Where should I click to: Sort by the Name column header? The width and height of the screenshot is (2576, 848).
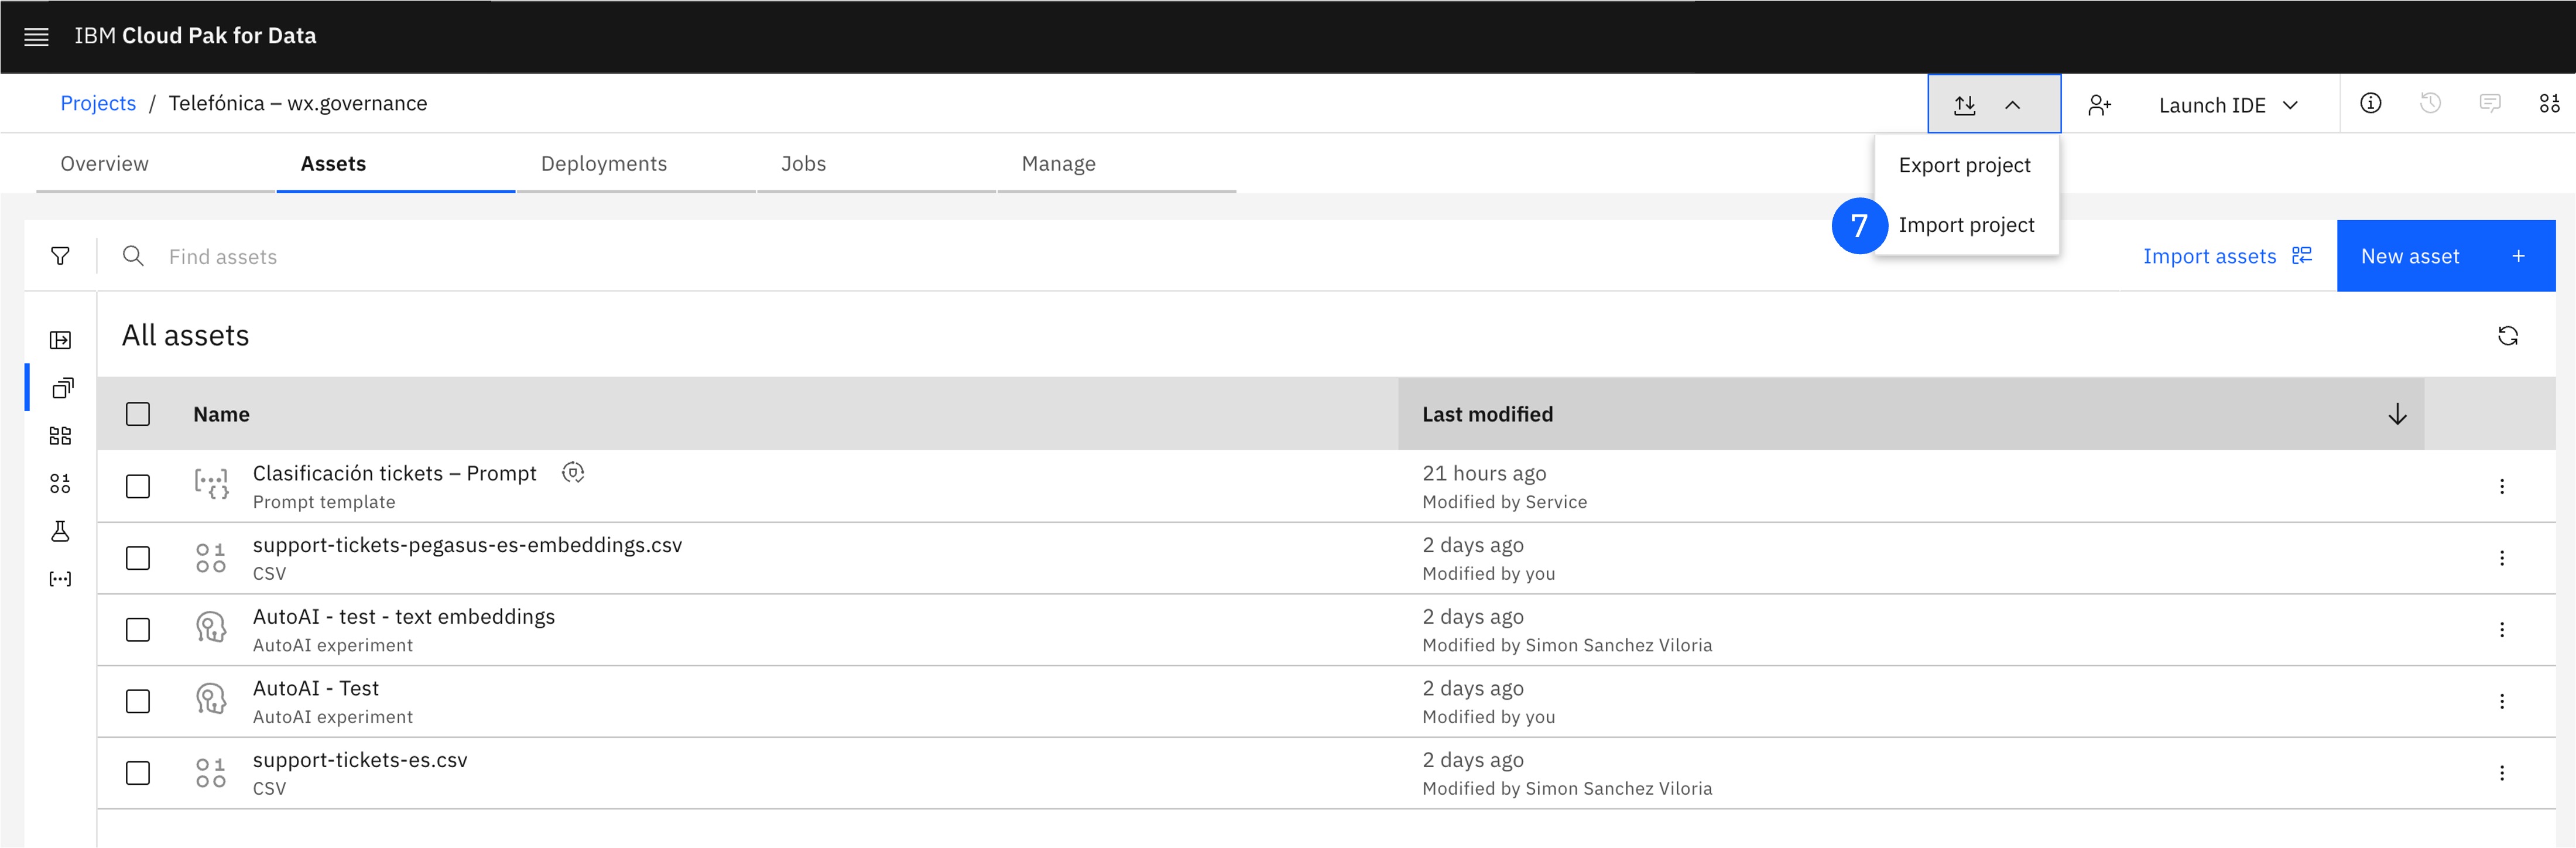point(221,414)
